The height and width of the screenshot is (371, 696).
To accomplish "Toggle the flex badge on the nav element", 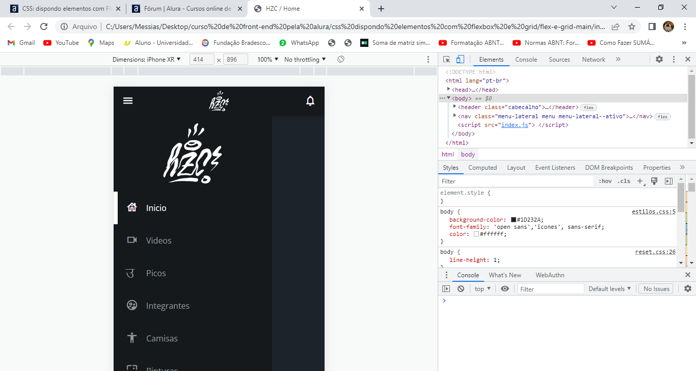I will [x=662, y=116].
